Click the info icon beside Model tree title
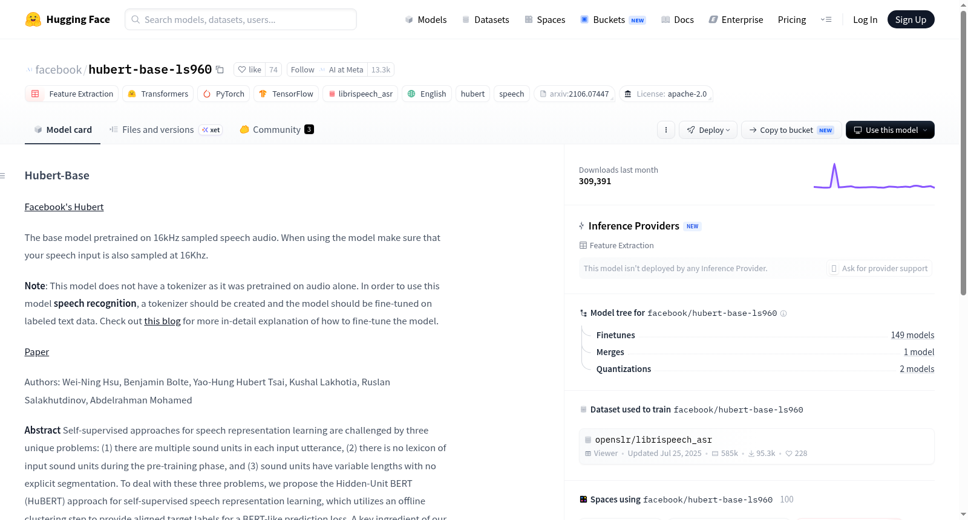 click(x=783, y=313)
